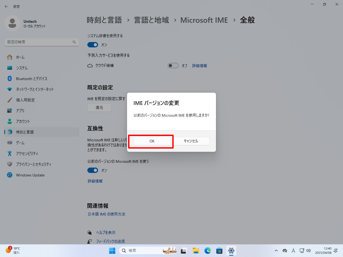Open the Unitech account avatar
The height and width of the screenshot is (257, 343).
(12, 23)
